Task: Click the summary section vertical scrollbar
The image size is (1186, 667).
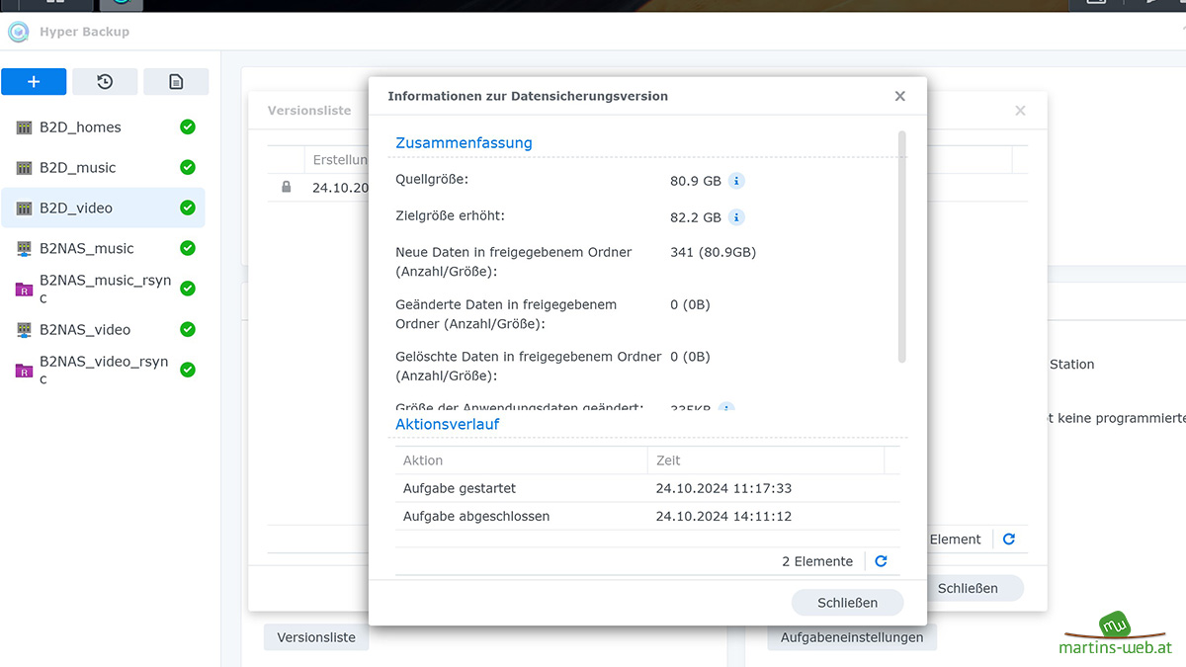Action: [902, 247]
